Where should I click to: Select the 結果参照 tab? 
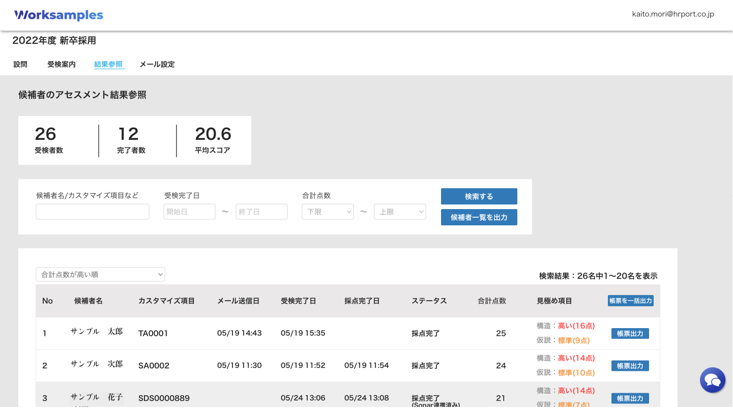pos(108,65)
